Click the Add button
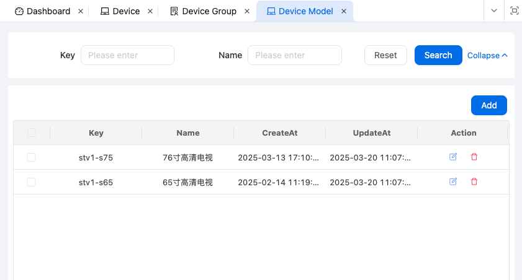This screenshot has height=280, width=522. coord(489,105)
